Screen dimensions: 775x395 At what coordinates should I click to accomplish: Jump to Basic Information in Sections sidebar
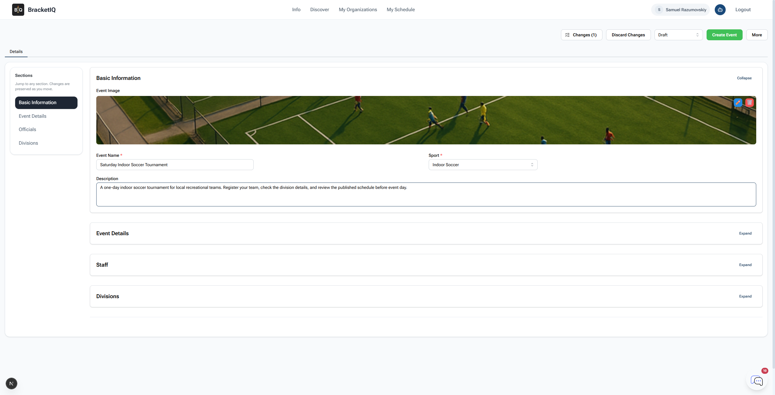[46, 103]
